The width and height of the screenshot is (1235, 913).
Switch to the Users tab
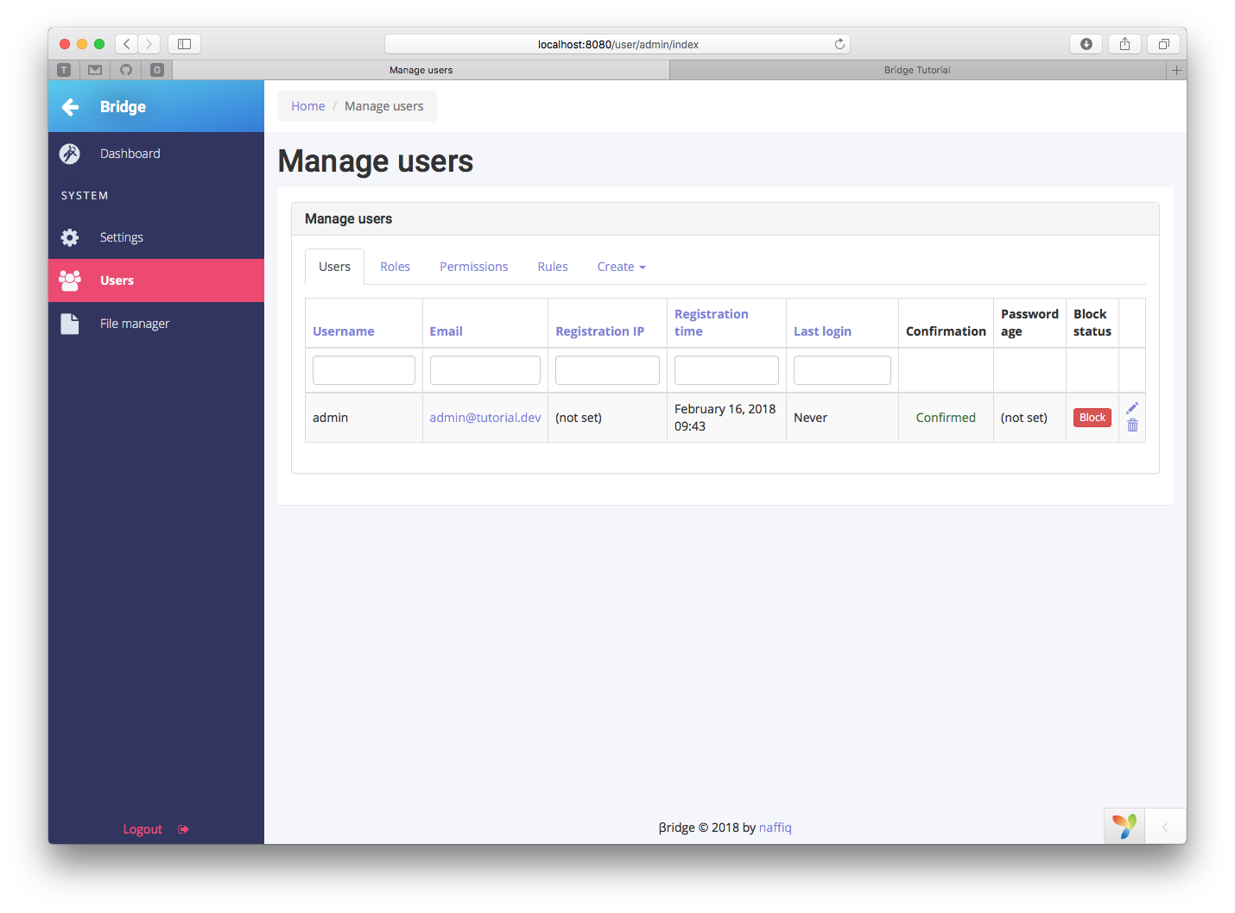coord(334,267)
